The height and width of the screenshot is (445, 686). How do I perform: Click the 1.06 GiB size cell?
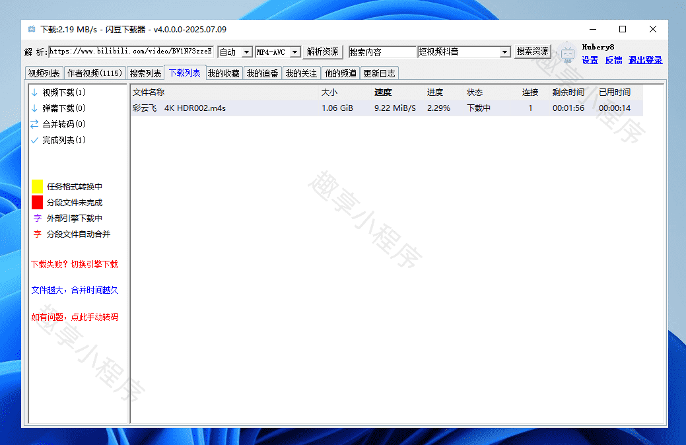click(337, 108)
